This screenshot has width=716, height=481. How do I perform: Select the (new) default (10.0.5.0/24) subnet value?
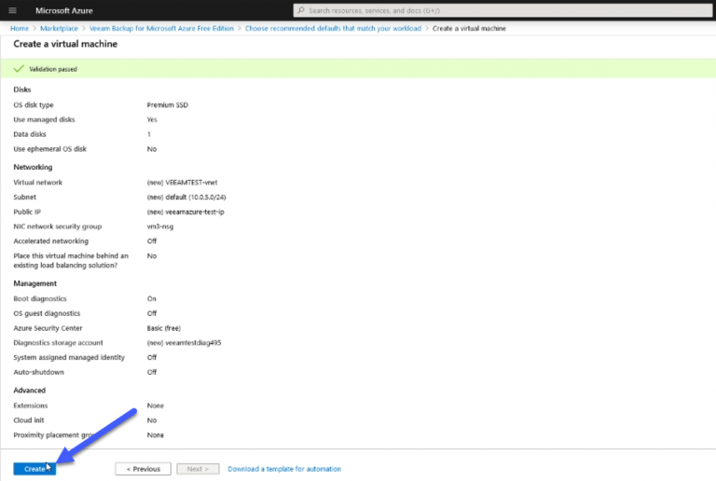186,197
